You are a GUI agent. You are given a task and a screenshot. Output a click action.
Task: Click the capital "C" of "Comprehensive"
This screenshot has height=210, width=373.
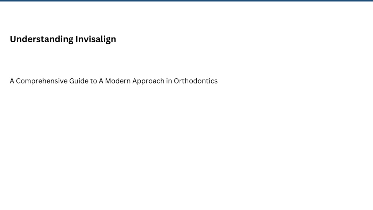[18, 81]
